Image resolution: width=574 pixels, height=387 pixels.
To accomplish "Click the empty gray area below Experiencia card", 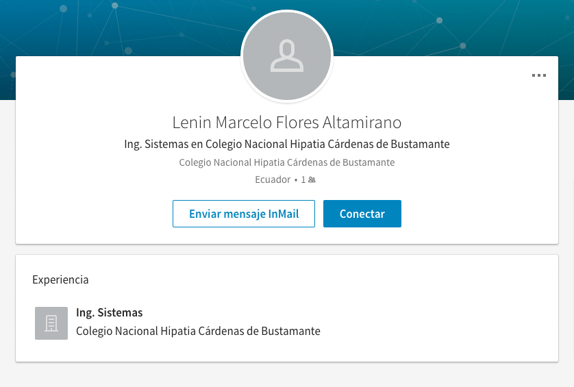I will tap(287, 375).
